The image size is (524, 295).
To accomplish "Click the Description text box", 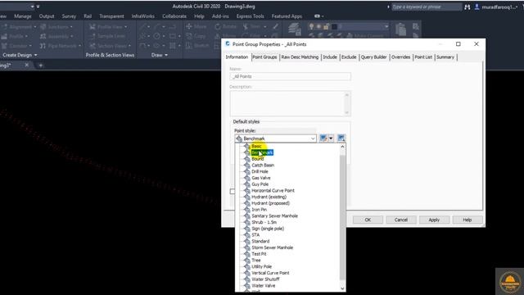I will [290, 104].
